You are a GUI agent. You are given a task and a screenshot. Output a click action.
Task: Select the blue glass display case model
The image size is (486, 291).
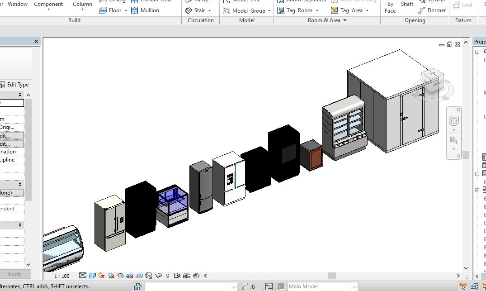point(172,205)
